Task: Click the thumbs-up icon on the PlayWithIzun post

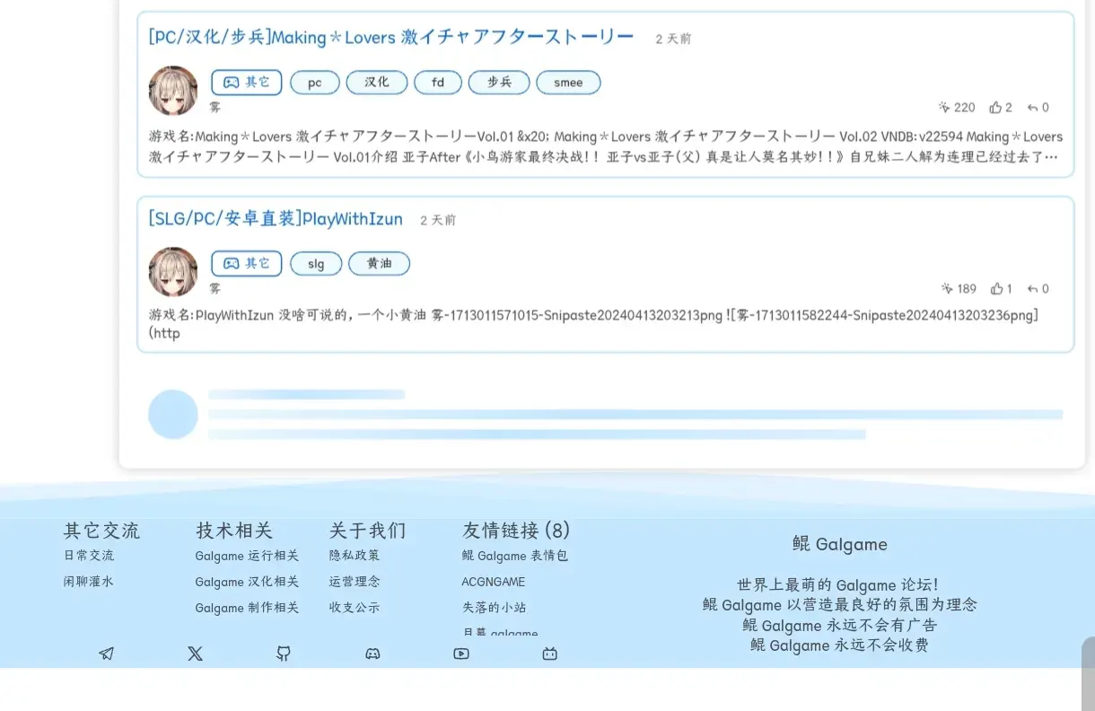Action: click(x=996, y=288)
